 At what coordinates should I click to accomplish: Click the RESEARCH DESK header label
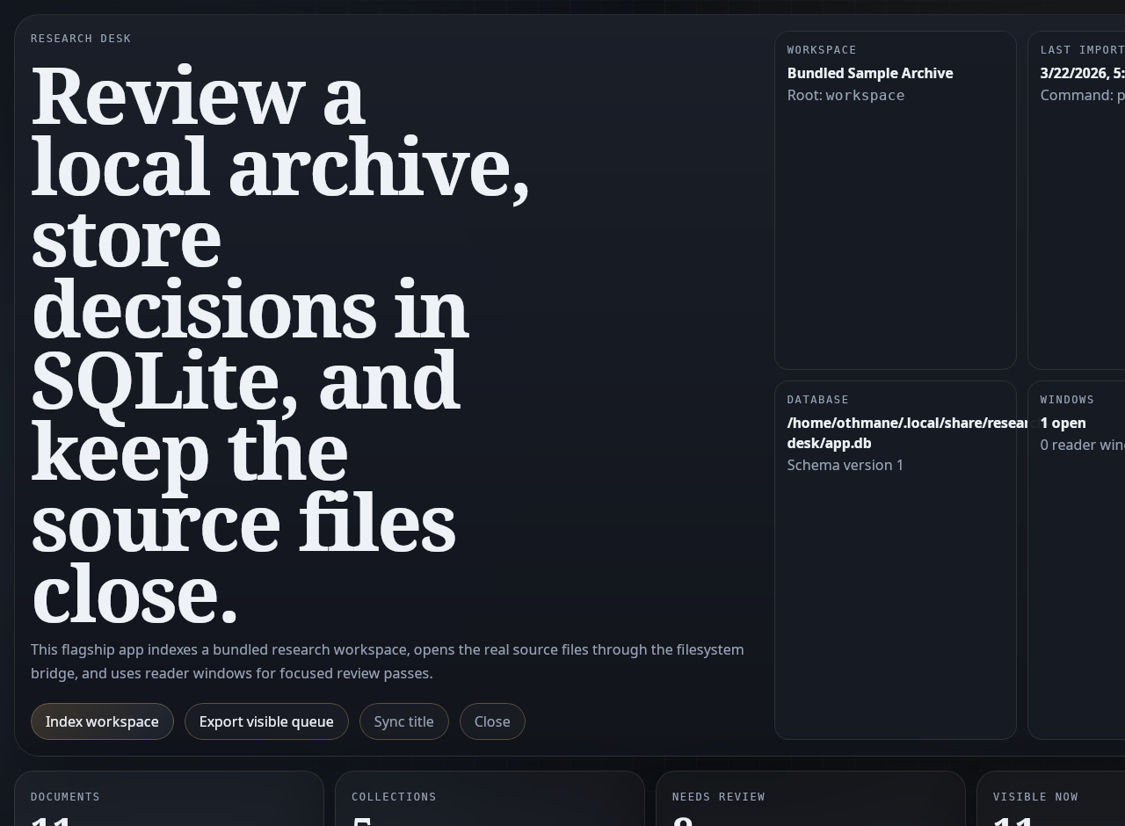pos(81,39)
